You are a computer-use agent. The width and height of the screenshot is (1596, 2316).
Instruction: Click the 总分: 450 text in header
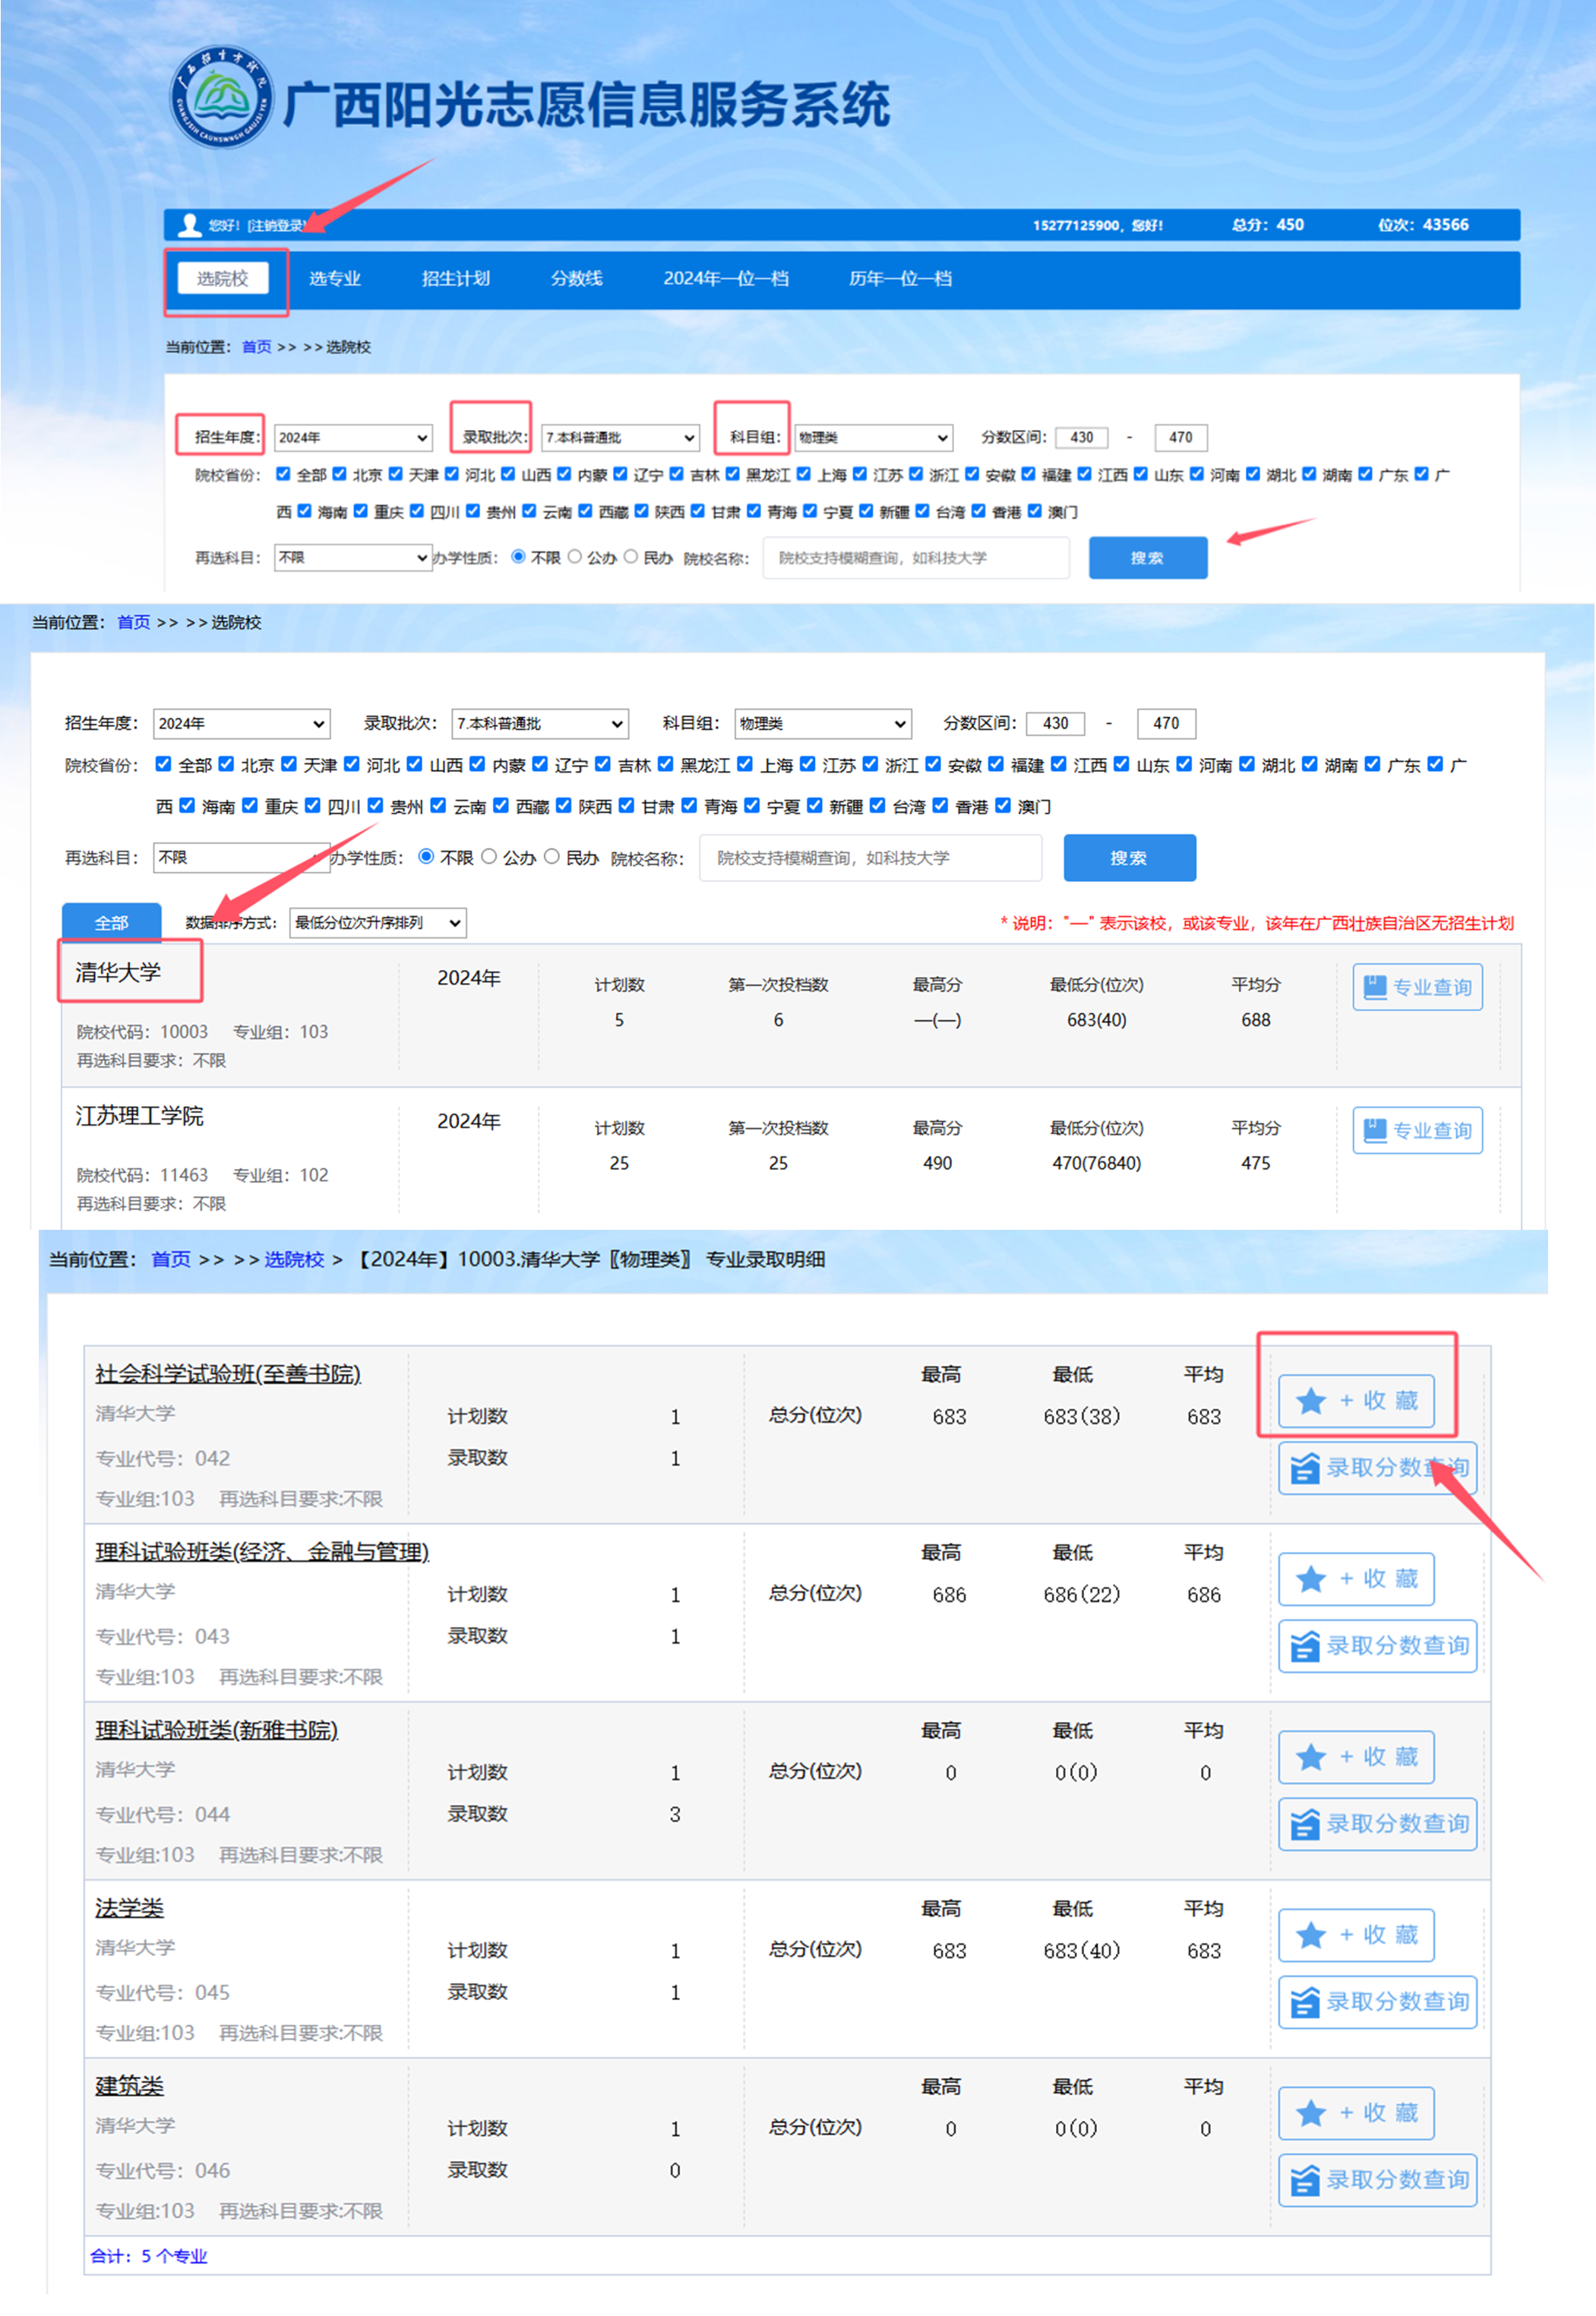pos(1267,225)
